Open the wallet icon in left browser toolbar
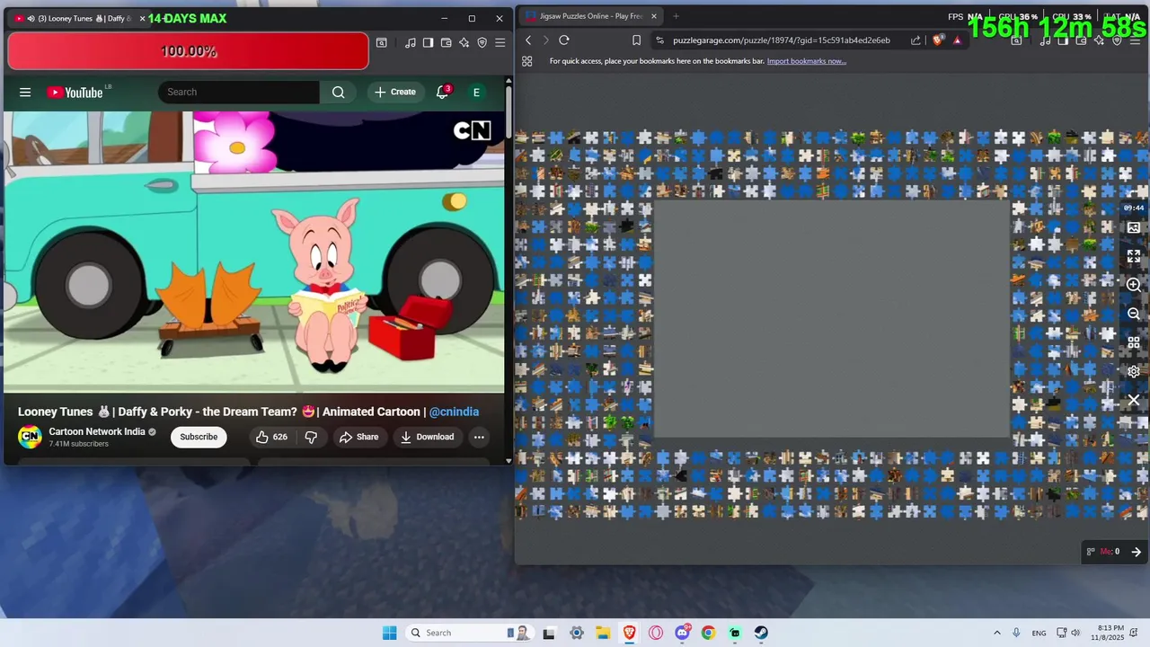 point(447,42)
